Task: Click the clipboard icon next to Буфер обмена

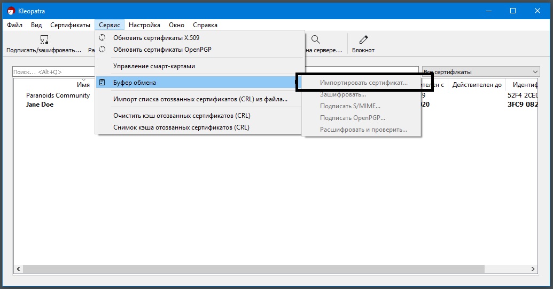Action: tap(102, 82)
